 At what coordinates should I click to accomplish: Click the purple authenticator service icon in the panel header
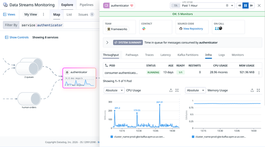coord(106,6)
